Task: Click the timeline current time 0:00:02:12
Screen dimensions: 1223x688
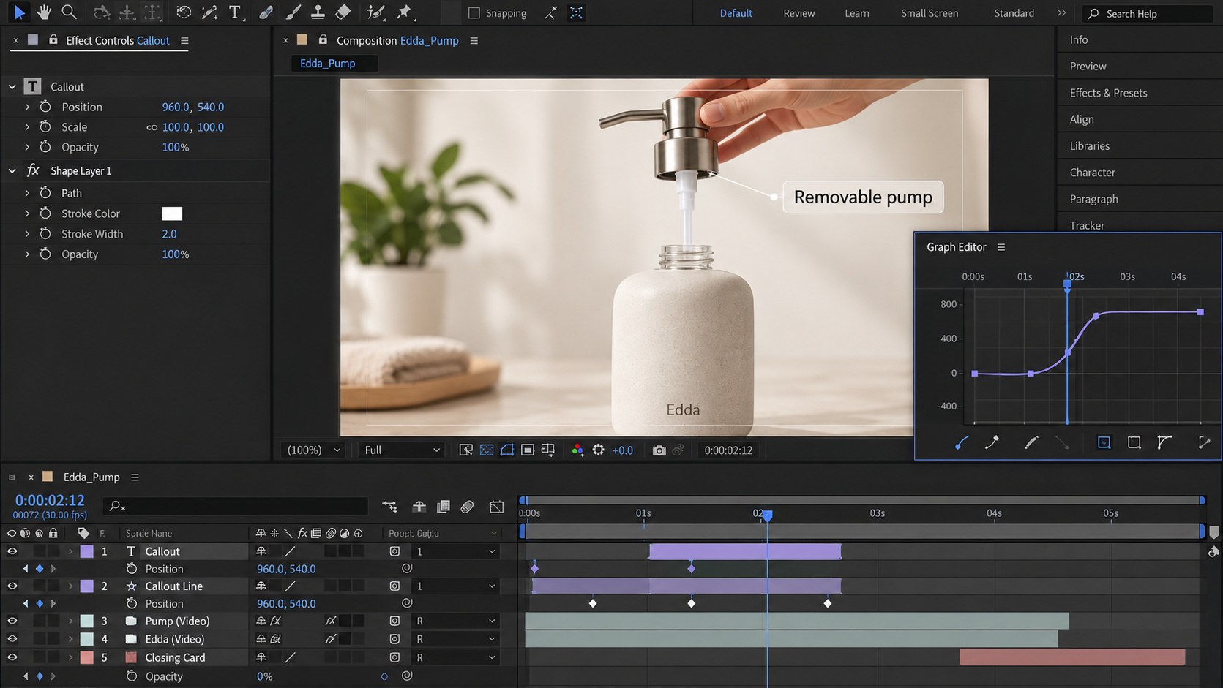Action: [50, 501]
